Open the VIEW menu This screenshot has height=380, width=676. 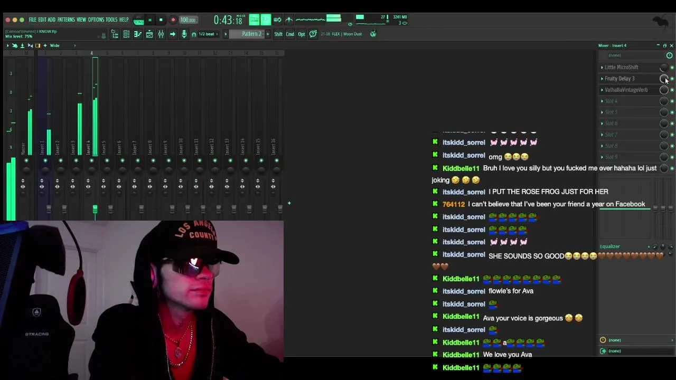pyautogui.click(x=81, y=20)
